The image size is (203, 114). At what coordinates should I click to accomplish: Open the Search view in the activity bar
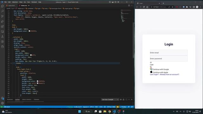(2, 11)
